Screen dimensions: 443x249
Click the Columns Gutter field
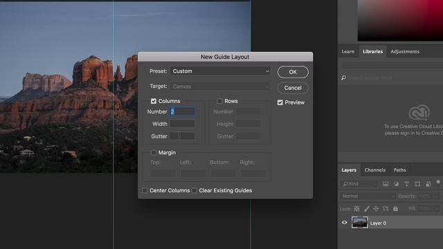pyautogui.click(x=182, y=136)
